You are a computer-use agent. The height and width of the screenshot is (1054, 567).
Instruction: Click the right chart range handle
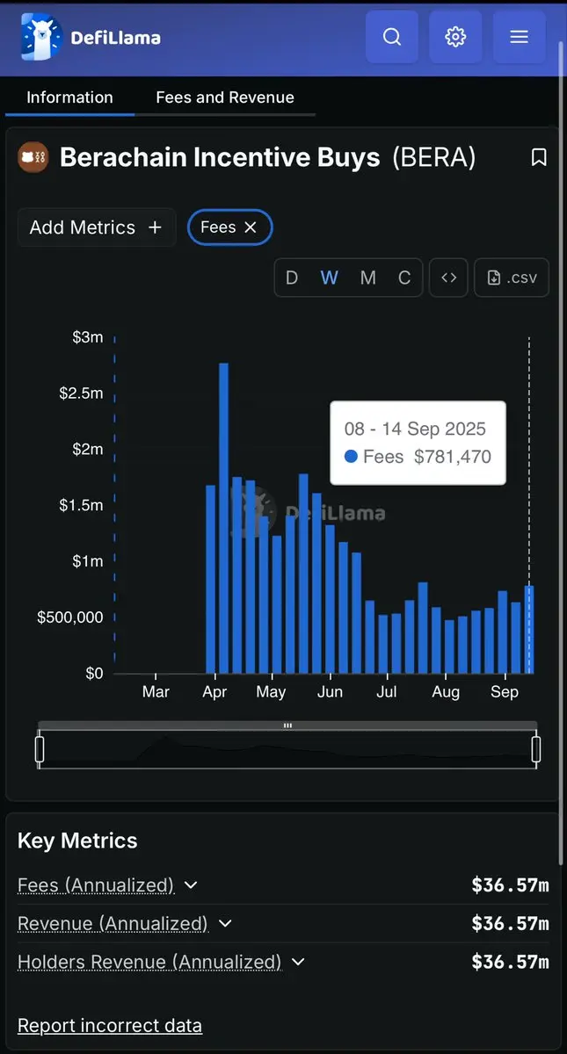click(536, 749)
